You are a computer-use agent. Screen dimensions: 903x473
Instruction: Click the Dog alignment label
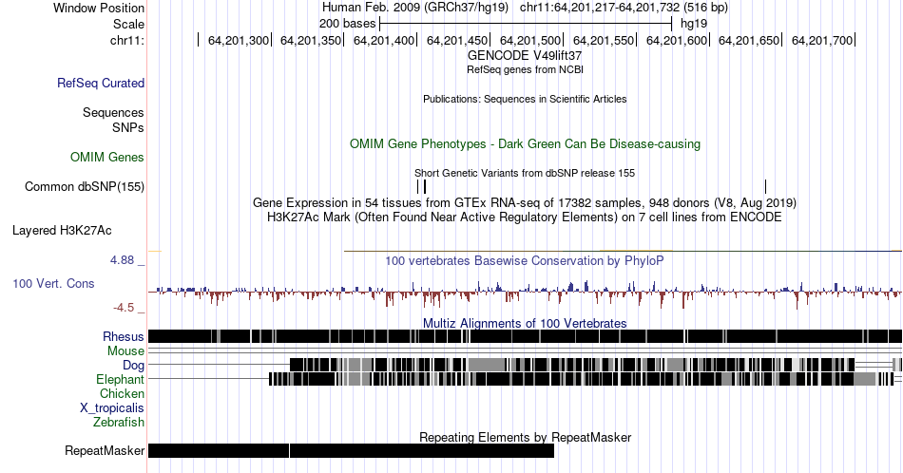(x=133, y=365)
